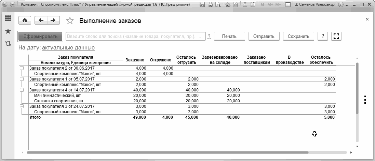Click total Осталось обеспечить value 5,000
Viewport: 375px width, 161px height.
(329, 117)
